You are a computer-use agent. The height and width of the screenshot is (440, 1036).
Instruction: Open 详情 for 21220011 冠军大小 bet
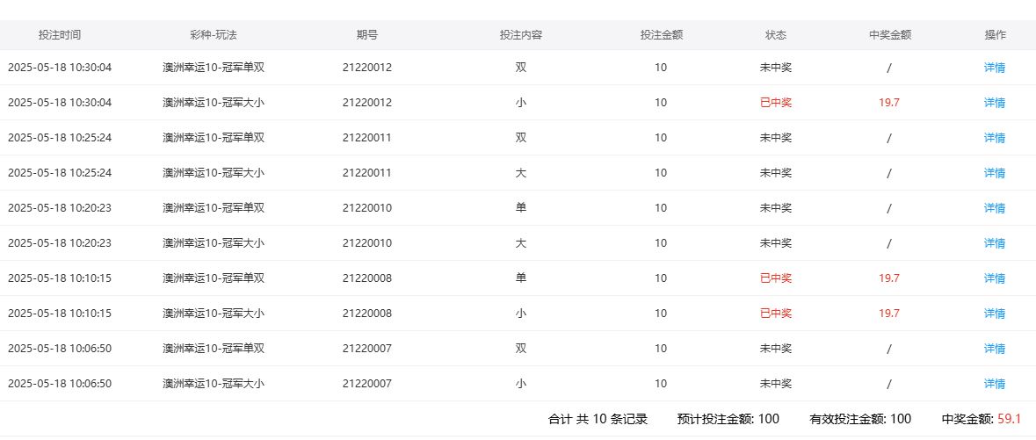(x=995, y=173)
